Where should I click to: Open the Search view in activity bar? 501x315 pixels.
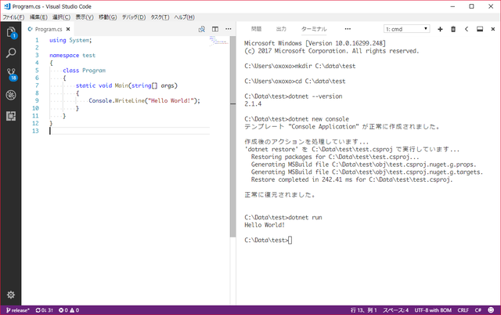[x=11, y=52]
